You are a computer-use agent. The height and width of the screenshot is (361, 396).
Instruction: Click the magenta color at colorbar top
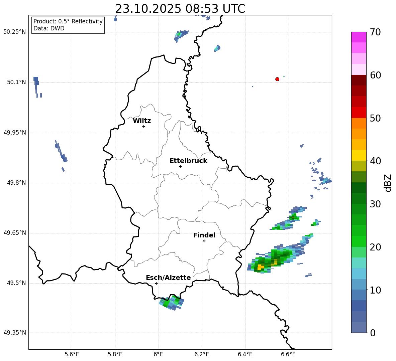(359, 37)
